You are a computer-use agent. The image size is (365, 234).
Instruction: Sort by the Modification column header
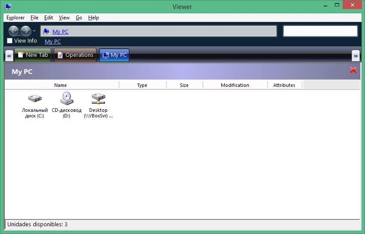[x=235, y=85]
